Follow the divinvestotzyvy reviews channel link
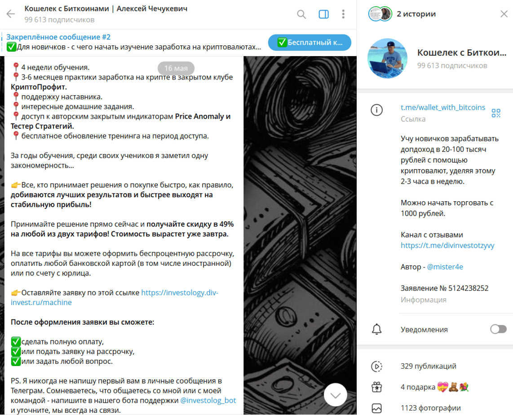This screenshot has width=513, height=415. pos(447,245)
